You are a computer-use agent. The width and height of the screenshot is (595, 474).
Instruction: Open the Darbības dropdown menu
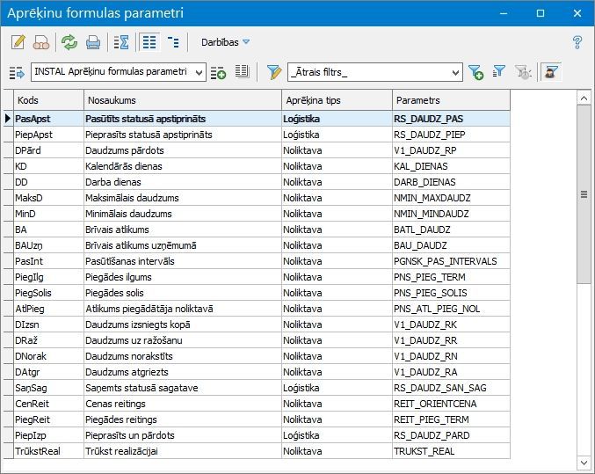click(226, 42)
